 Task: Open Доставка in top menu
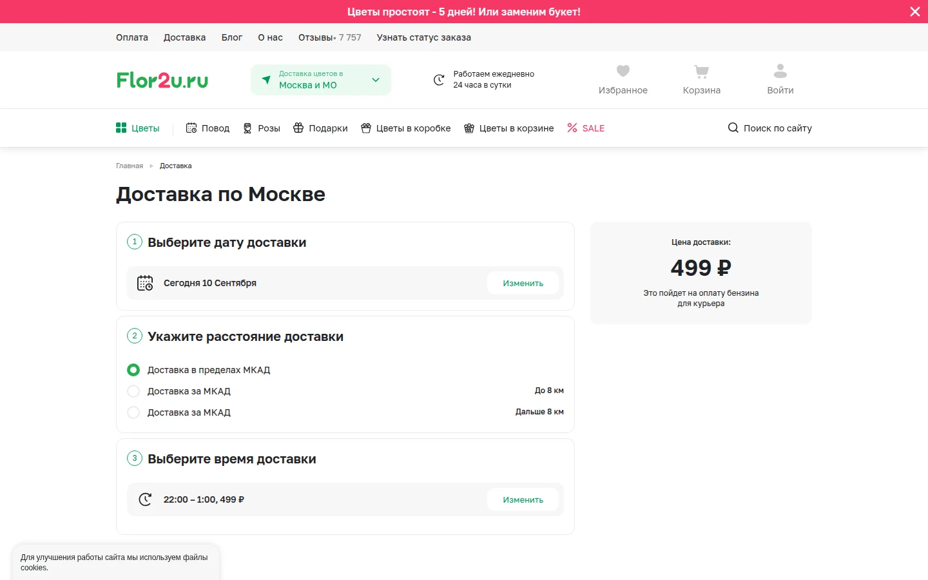(185, 37)
